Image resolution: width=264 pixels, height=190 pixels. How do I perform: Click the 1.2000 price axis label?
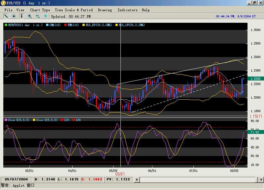(255, 98)
